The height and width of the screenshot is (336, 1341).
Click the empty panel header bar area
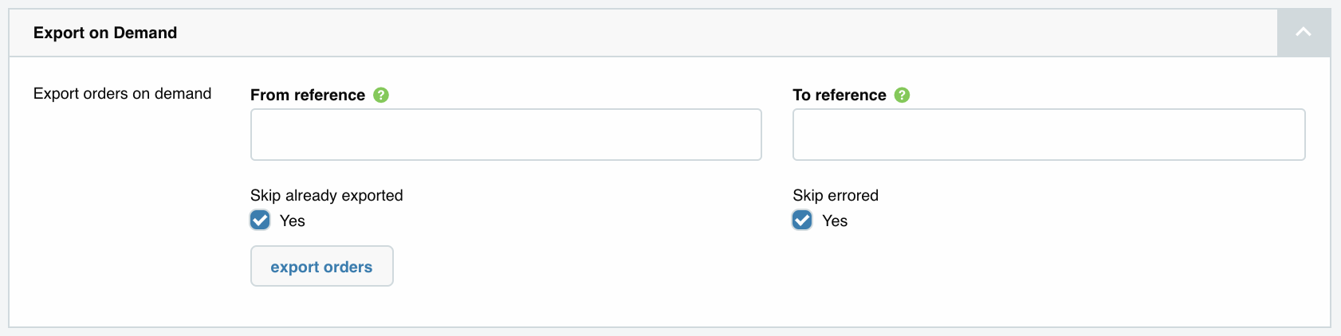[x=718, y=33]
